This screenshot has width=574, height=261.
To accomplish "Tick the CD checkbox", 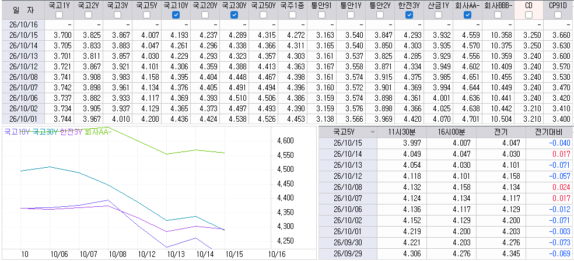I will [x=528, y=15].
